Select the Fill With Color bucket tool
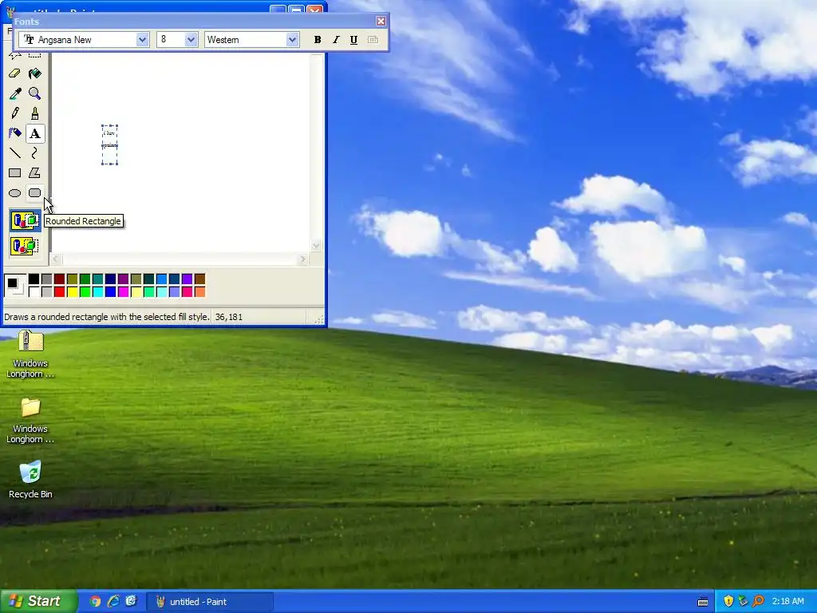The image size is (817, 613). [34, 73]
